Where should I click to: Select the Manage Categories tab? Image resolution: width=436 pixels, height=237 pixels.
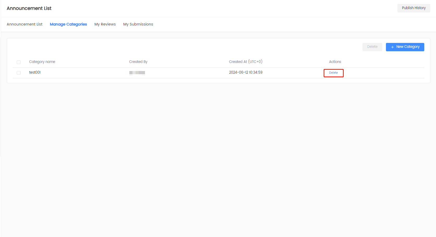pyautogui.click(x=68, y=24)
